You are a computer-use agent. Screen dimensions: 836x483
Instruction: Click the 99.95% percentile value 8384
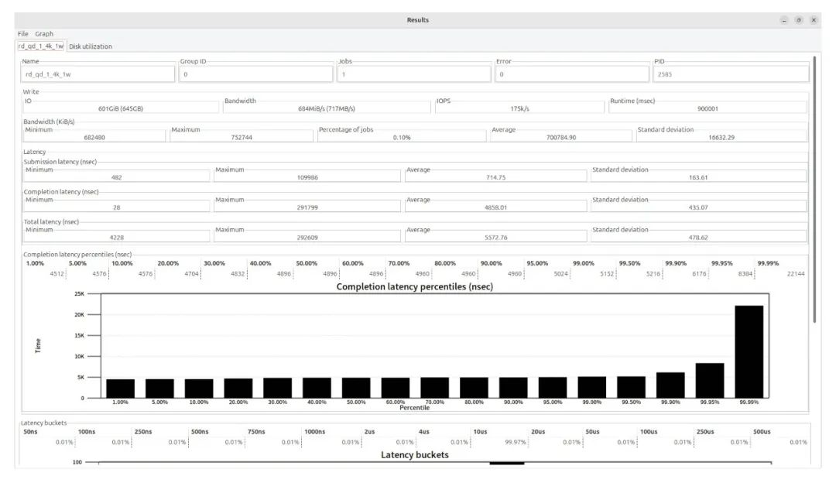[745, 273]
